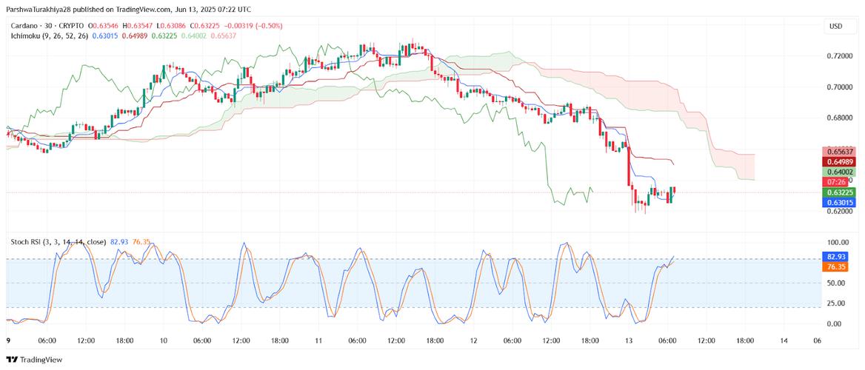Image resolution: width=865 pixels, height=370 pixels.
Task: Open the USD currency selector
Action: 836,27
